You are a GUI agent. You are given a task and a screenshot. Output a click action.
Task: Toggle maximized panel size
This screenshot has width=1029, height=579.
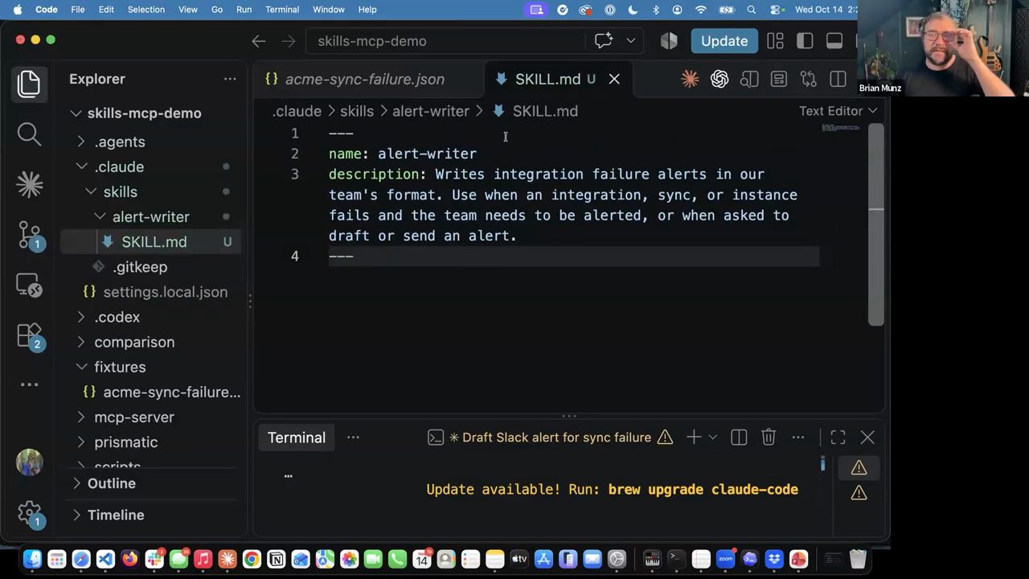pos(838,437)
